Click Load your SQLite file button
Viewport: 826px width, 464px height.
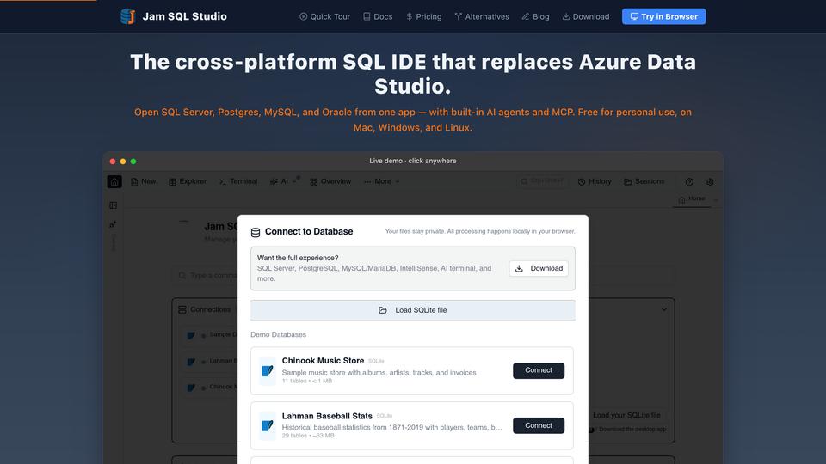(x=626, y=415)
